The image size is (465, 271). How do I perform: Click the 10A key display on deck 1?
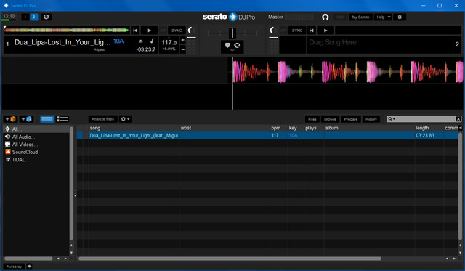pyautogui.click(x=118, y=41)
